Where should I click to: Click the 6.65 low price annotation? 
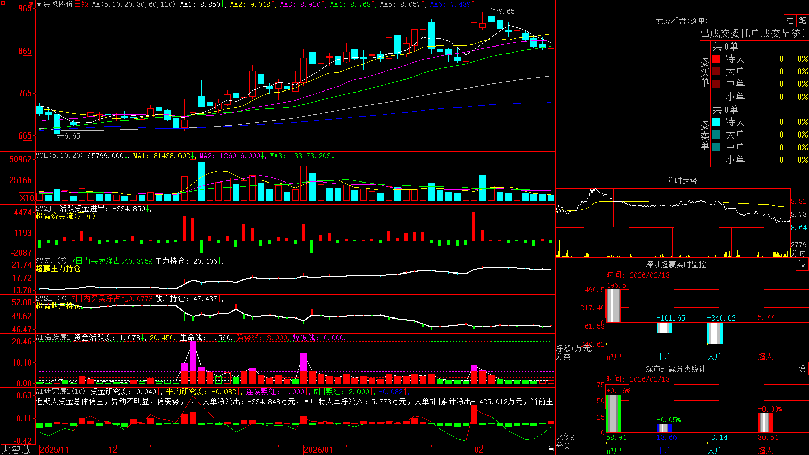(72, 136)
